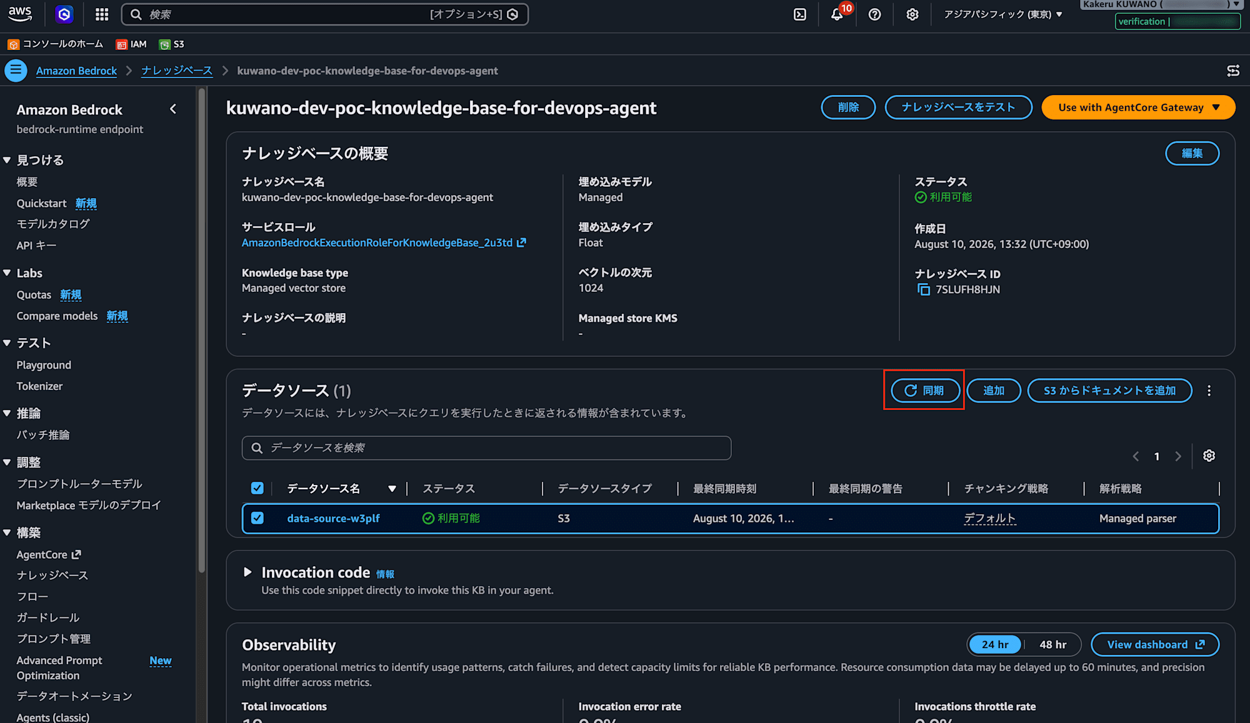Image resolution: width=1250 pixels, height=723 pixels.
Task: Focus the データソースを検索 field
Action: [486, 448]
